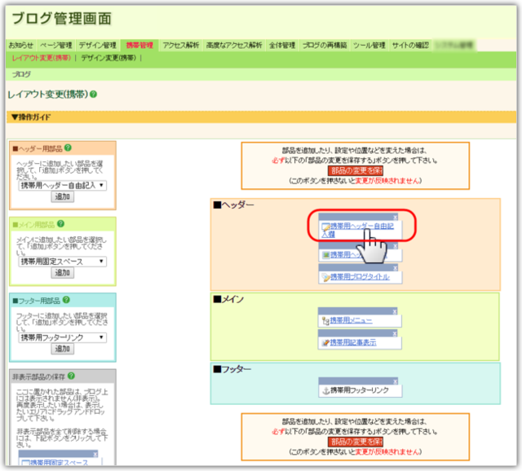
Task: Switch to the アクセス解析 tab
Action: coord(180,46)
